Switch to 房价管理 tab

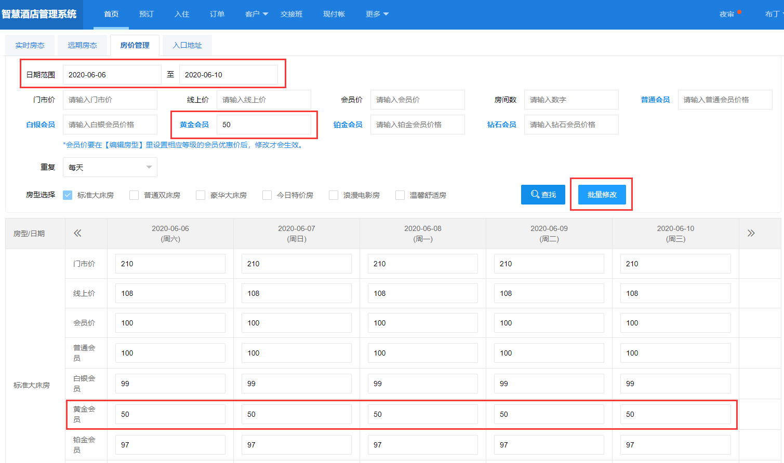click(x=135, y=45)
